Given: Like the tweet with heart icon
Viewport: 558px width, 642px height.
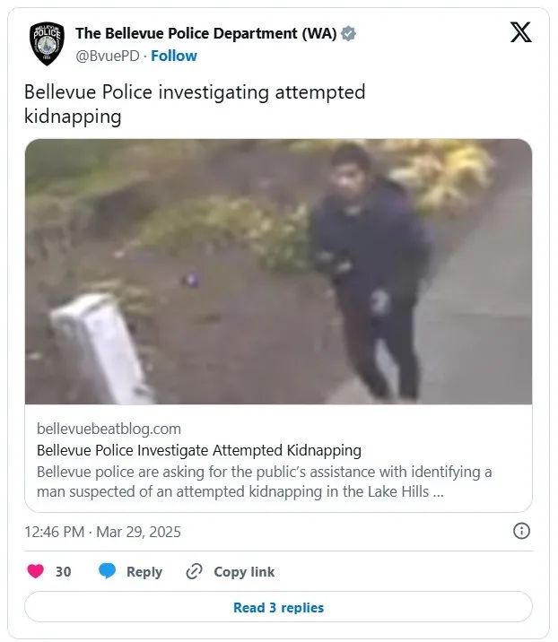Looking at the screenshot, I should (x=36, y=571).
